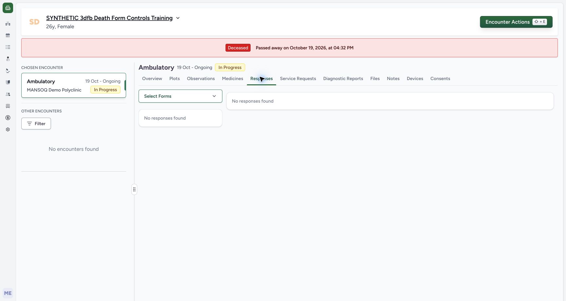Switch to the Notes tab
The width and height of the screenshot is (566, 301).
point(393,78)
